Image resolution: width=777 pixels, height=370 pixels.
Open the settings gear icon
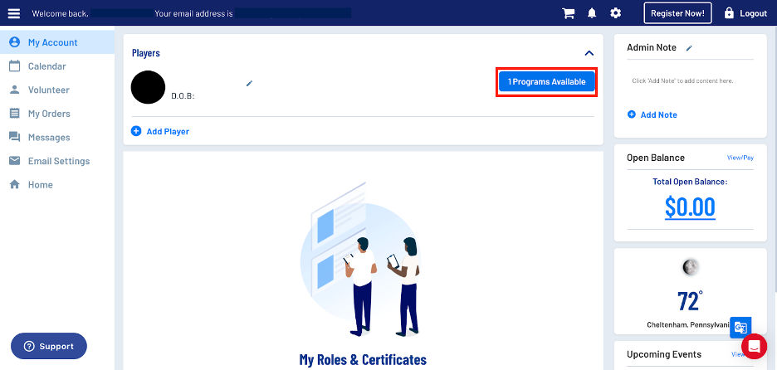click(615, 13)
